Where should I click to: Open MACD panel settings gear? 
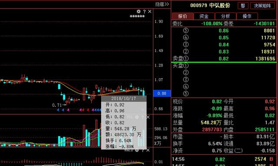tap(137, 150)
